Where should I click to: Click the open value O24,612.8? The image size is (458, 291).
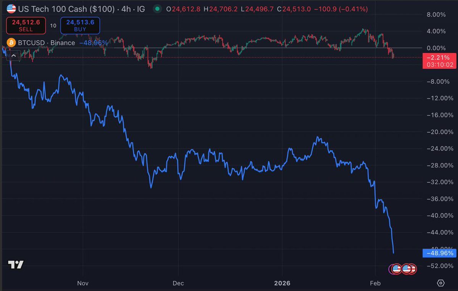(x=184, y=9)
